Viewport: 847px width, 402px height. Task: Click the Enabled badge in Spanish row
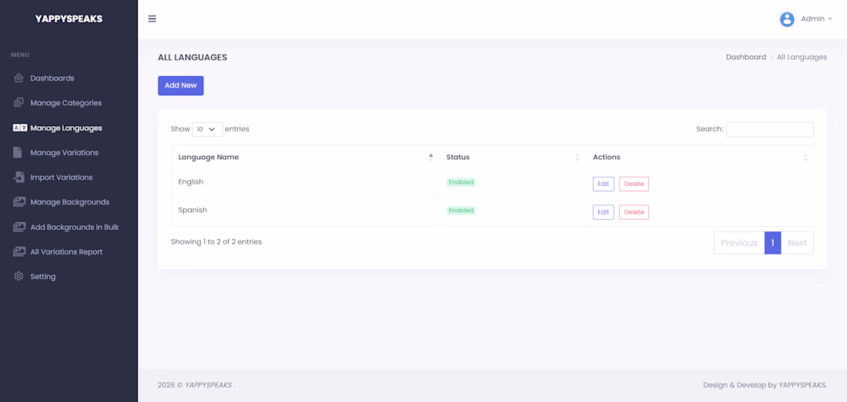[460, 210]
